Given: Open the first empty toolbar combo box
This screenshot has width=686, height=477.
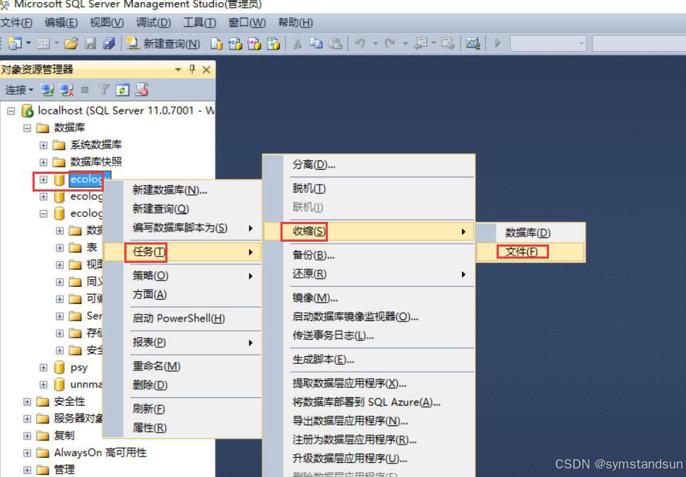Looking at the screenshot, I should pos(548,43).
